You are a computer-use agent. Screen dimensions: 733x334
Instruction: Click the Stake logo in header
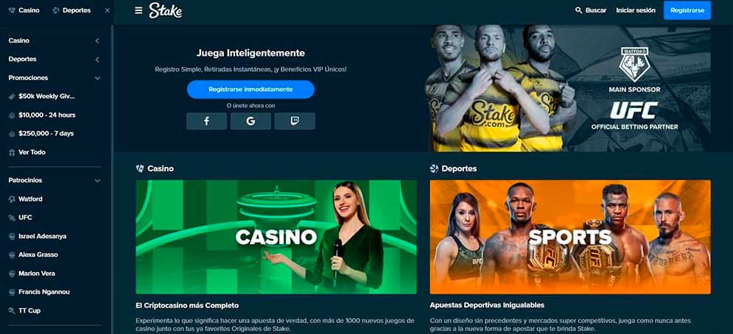pos(166,10)
